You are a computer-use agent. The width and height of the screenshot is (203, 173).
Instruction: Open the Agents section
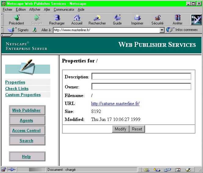coord(27,120)
